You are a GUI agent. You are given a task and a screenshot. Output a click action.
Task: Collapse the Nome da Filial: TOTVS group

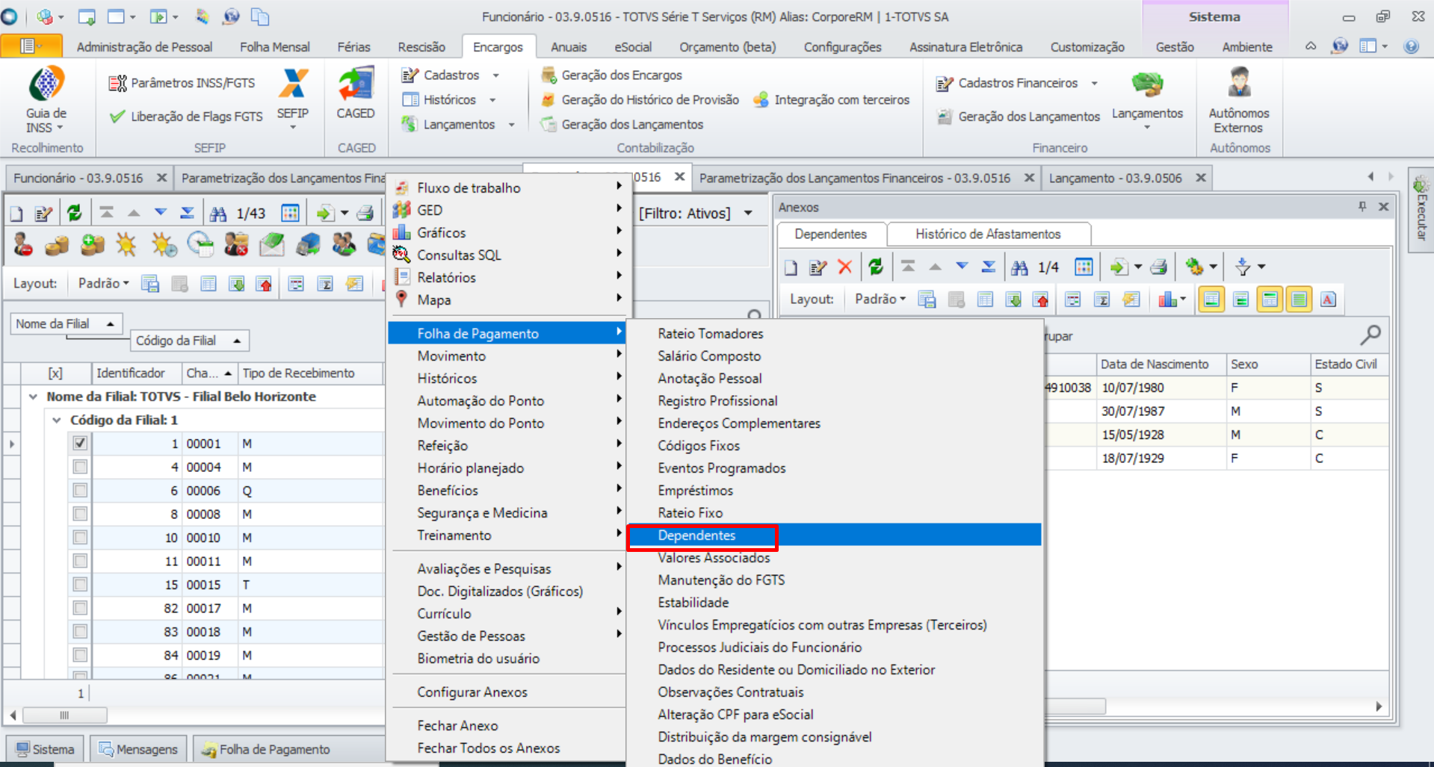click(x=33, y=397)
